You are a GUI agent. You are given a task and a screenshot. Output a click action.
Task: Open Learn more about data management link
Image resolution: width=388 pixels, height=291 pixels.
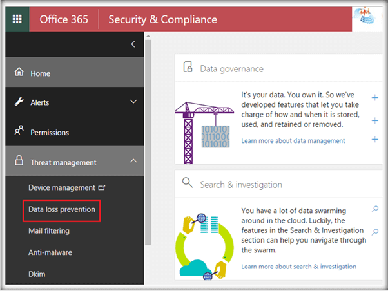point(293,140)
